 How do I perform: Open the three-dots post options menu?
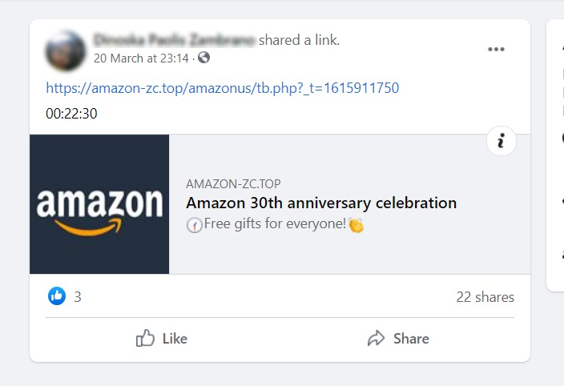[496, 50]
